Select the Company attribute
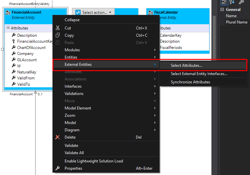This screenshot has height=175, width=250. [25, 54]
